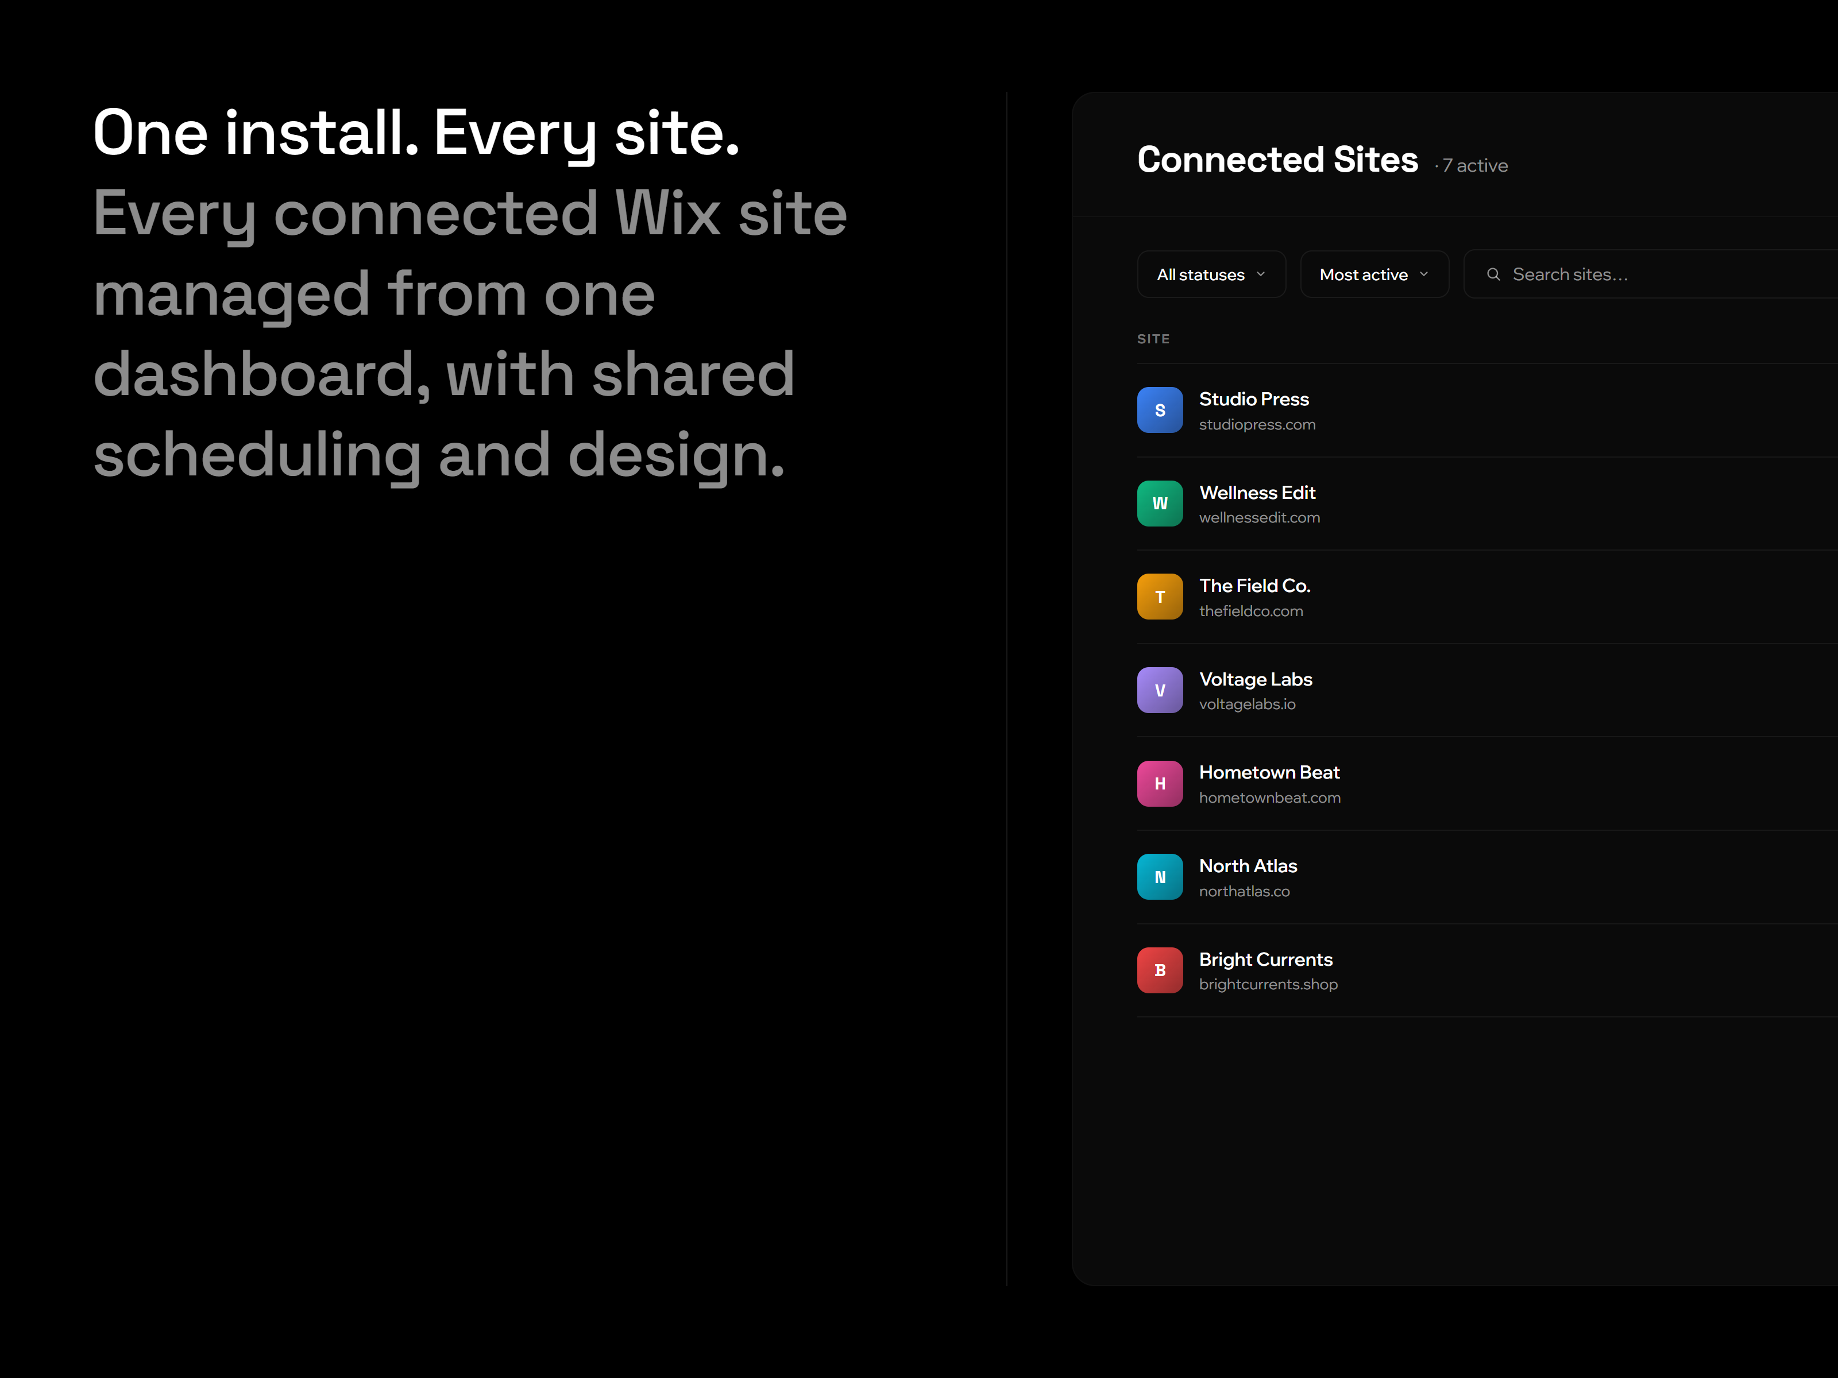Click the Search sites input field
This screenshot has height=1378, width=1838.
coord(1651,274)
